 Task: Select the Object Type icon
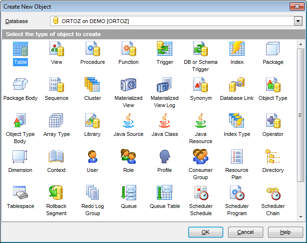click(273, 85)
